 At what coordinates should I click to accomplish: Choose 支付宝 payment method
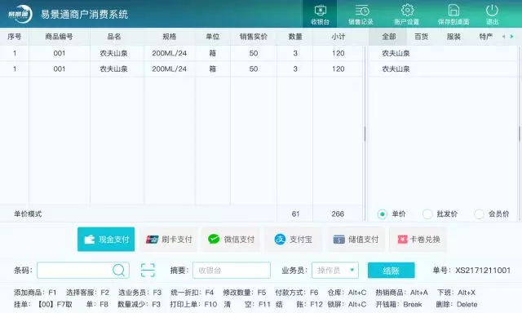pos(293,239)
